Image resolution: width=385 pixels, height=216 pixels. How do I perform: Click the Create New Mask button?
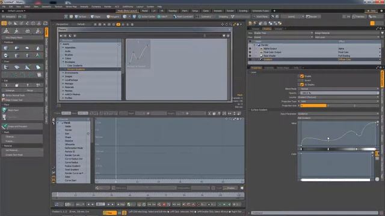pyautogui.click(x=22, y=155)
